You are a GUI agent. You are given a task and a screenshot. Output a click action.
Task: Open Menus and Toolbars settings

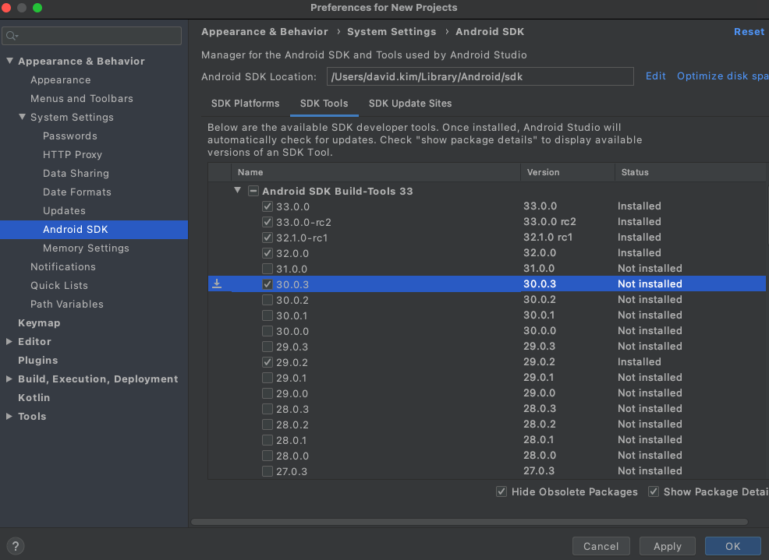[x=81, y=98]
